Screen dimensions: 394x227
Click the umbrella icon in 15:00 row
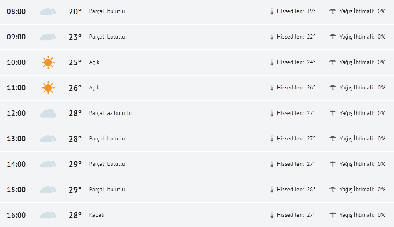333,190
